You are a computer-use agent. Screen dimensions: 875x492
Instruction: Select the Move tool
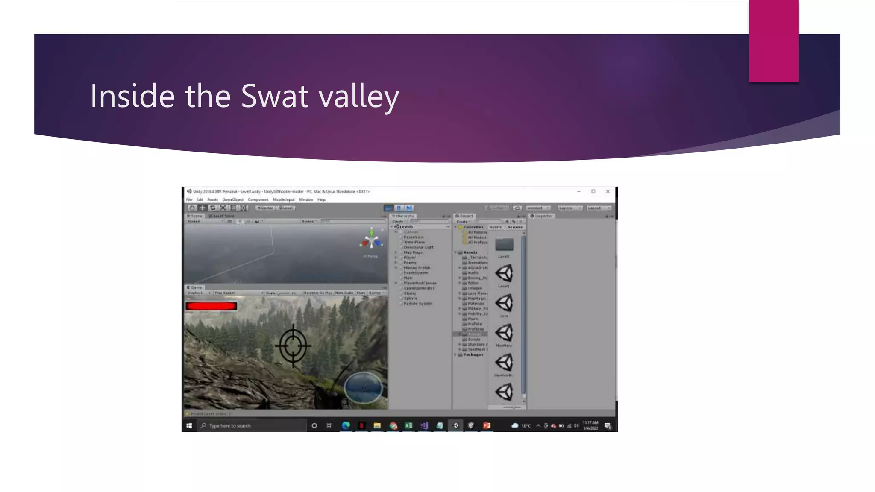point(202,208)
